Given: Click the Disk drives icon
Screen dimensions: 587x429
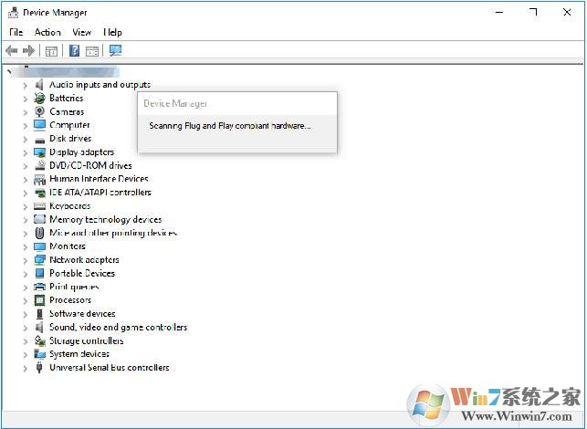Looking at the screenshot, I should coord(39,141).
